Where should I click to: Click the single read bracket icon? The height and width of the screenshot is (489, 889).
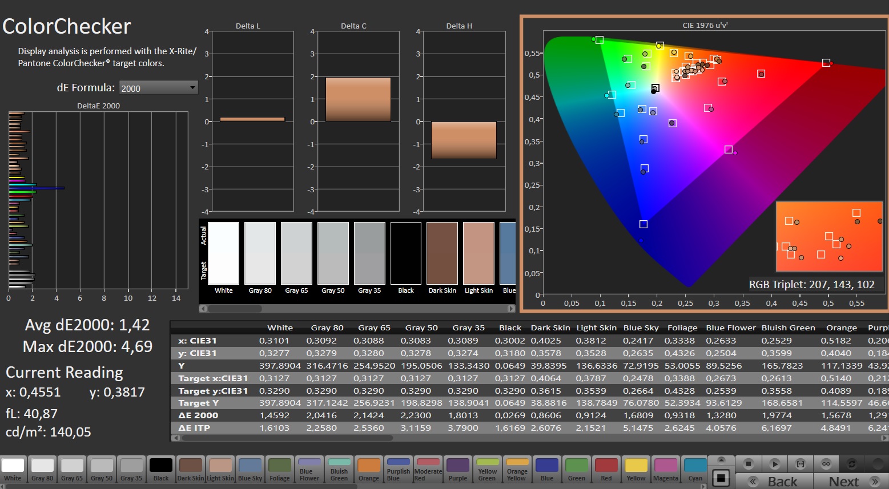[800, 464]
